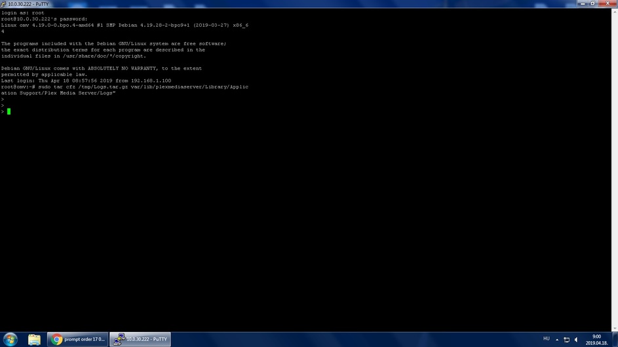Open the clock showing 9:00 2019.04.18.

pyautogui.click(x=596, y=340)
